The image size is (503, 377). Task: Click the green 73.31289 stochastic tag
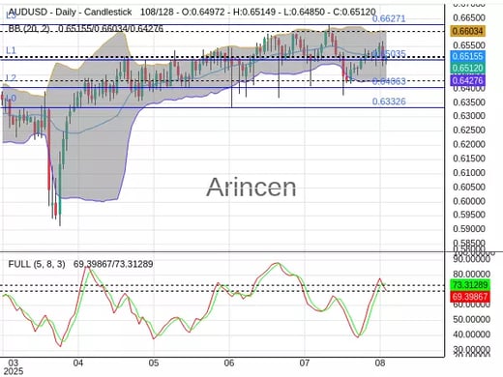coord(470,285)
